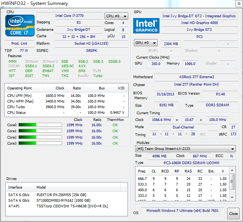The height and width of the screenshot is (222, 243).
Task: Select the ST1000DM003-9YN162 drive row
Action: (67, 201)
